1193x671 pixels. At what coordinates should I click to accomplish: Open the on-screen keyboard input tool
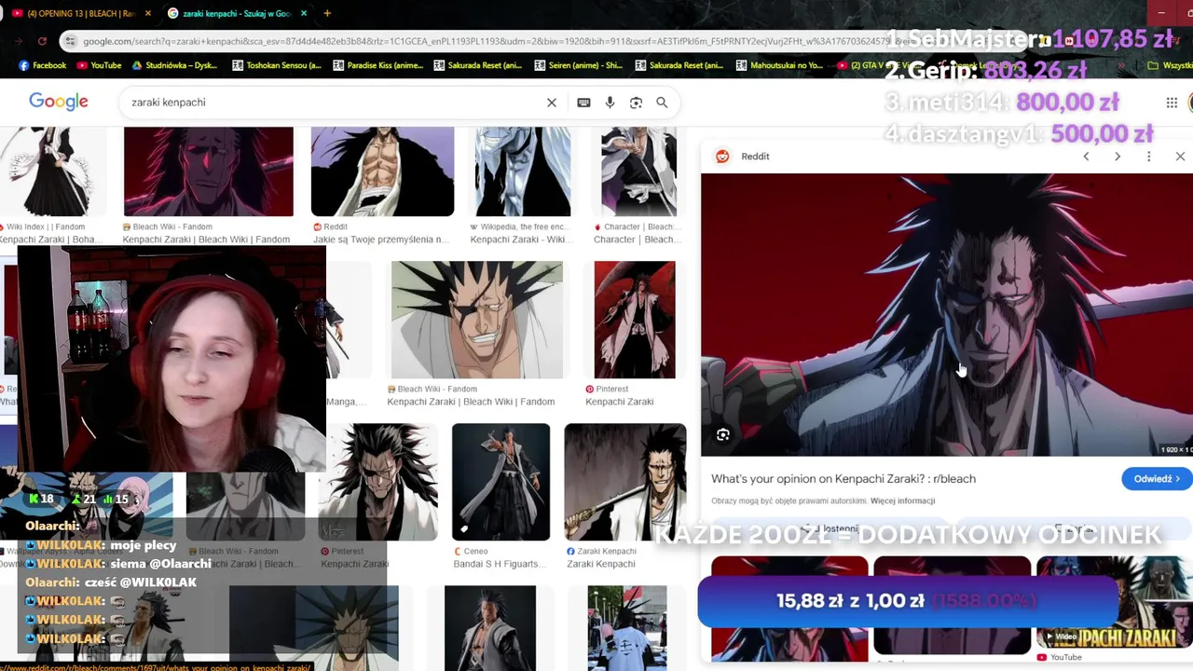pyautogui.click(x=583, y=103)
